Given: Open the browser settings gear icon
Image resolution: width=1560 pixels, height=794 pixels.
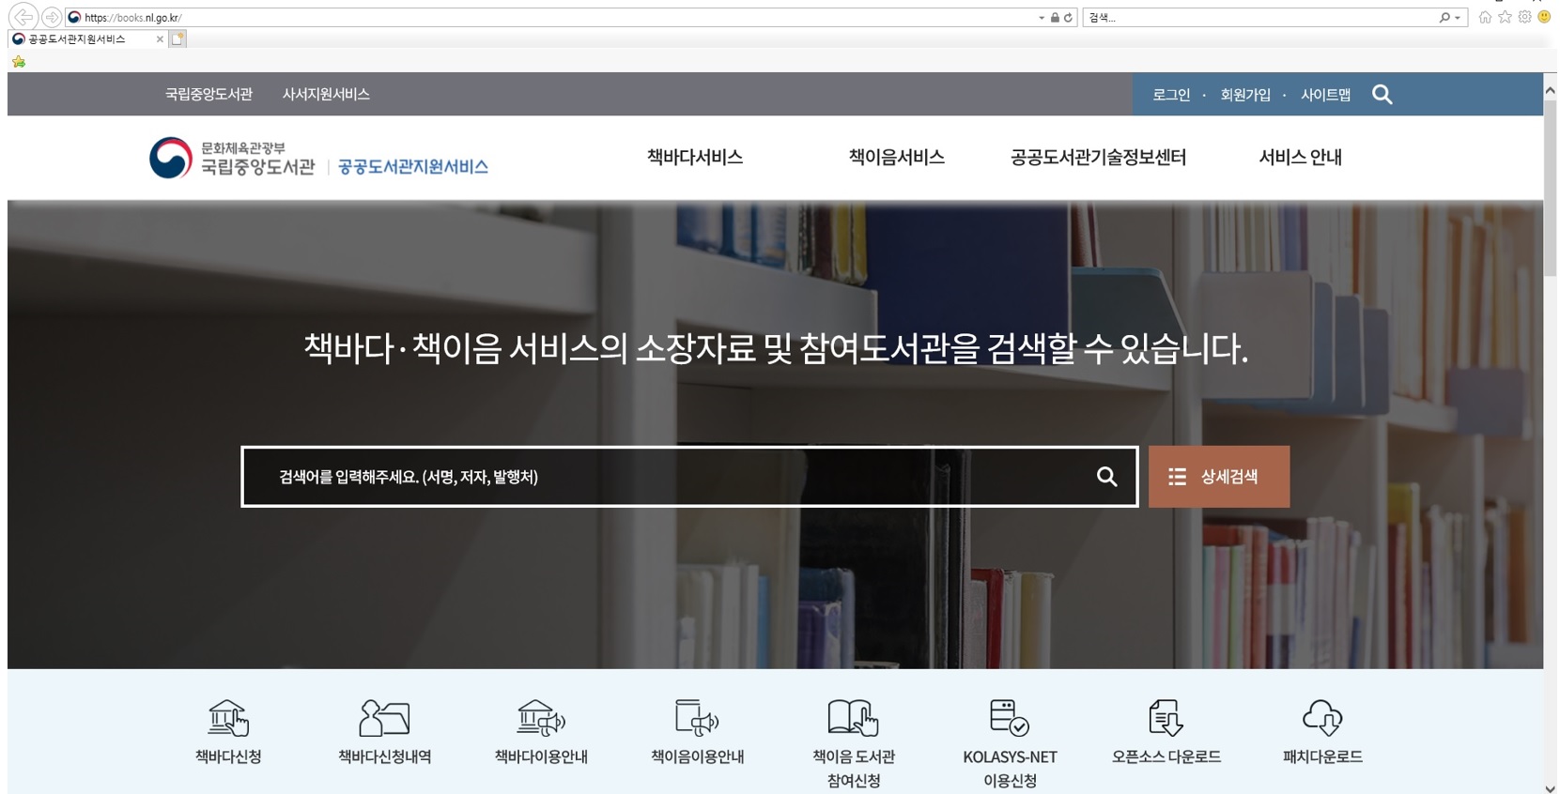Looking at the screenshot, I should (1524, 17).
